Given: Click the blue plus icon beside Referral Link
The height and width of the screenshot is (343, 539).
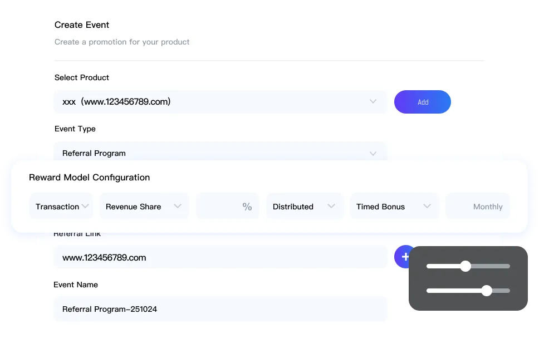Looking at the screenshot, I should (403, 257).
